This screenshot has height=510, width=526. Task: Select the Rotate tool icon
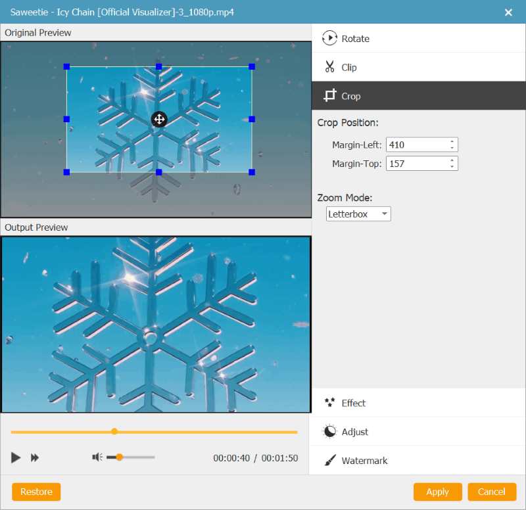click(329, 38)
